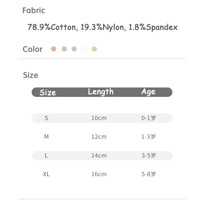204x204 pixels.
Task: Click the Length column header
Action: [x=101, y=92]
